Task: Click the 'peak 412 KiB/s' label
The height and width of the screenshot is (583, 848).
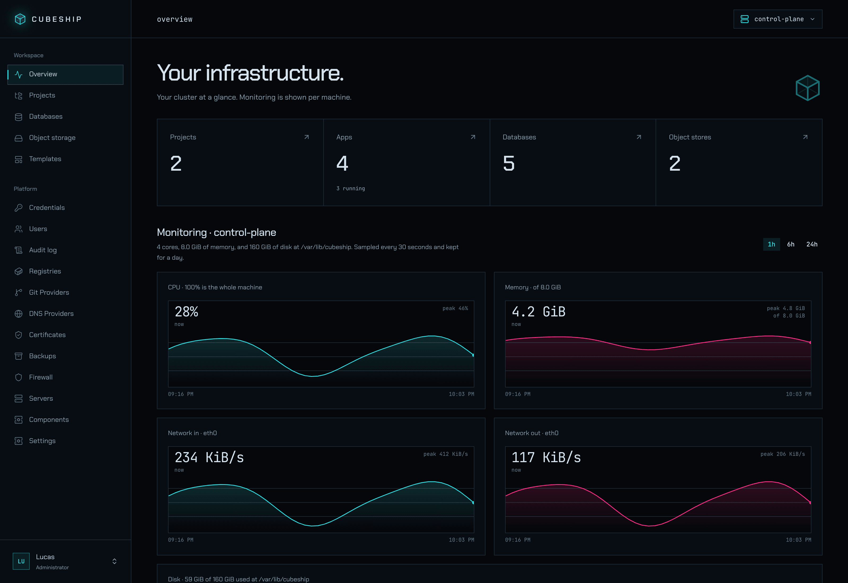Action: pyautogui.click(x=445, y=454)
